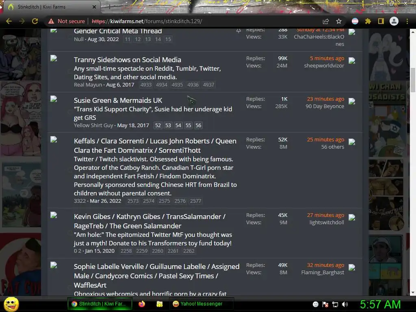
Task: Launch Firefox from the taskbar
Action: pos(142,304)
